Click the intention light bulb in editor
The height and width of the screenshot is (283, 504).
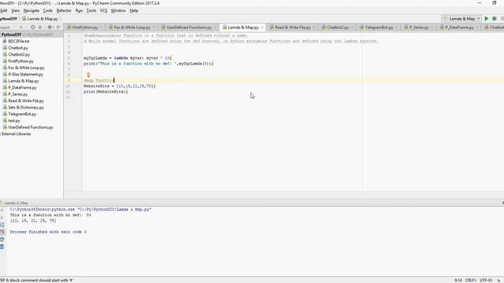coord(88,75)
